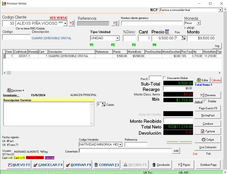Click the purple Vencido legend

(x=49, y=158)
